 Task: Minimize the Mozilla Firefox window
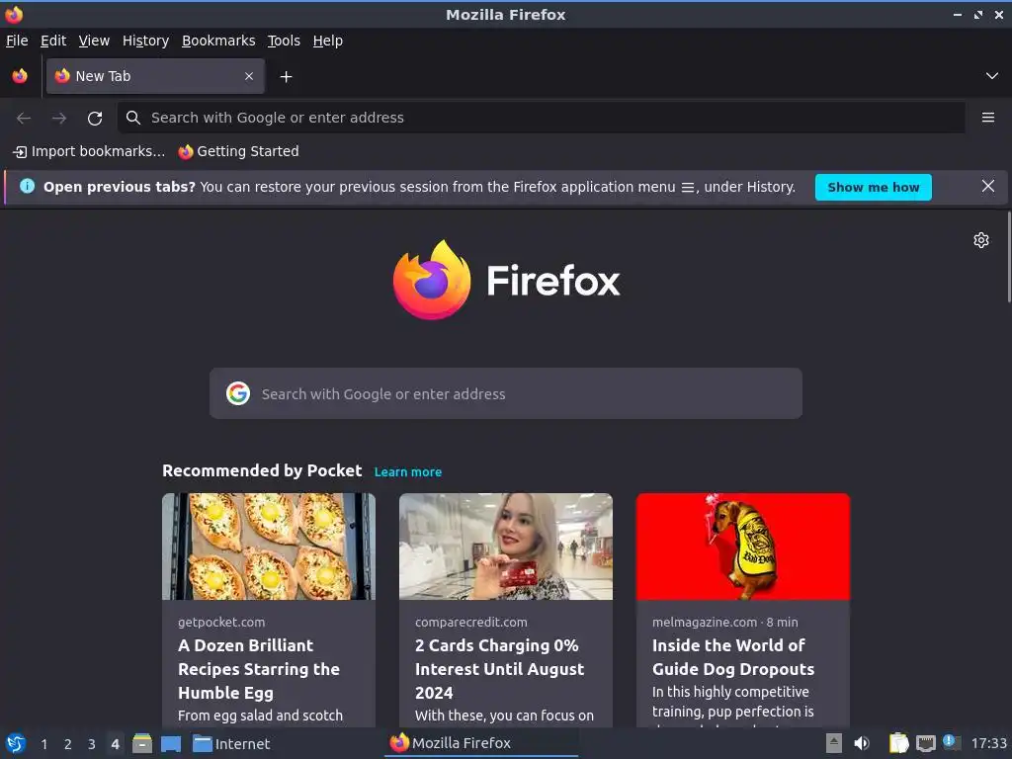(x=957, y=14)
